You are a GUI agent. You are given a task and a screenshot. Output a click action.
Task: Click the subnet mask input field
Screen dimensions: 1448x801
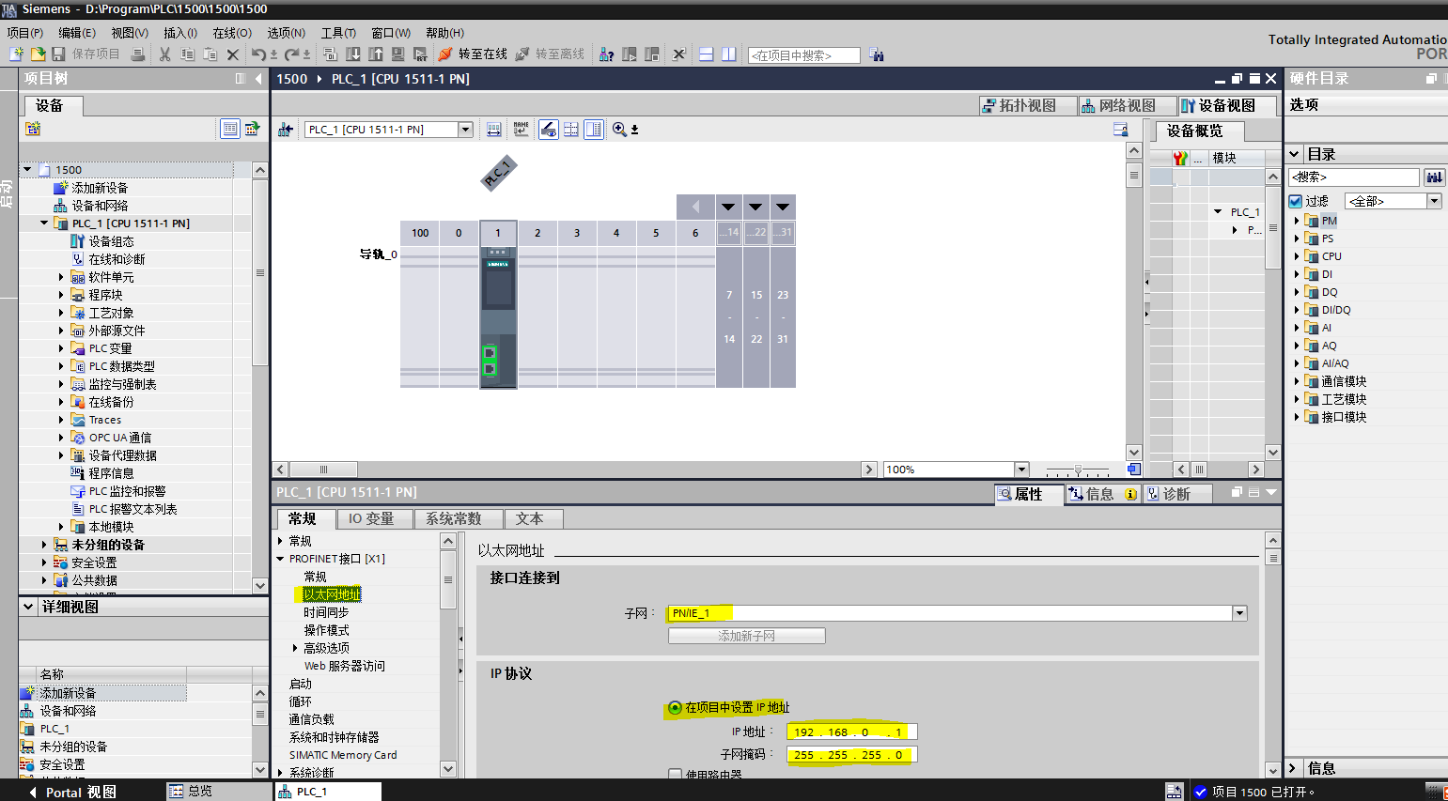point(851,755)
